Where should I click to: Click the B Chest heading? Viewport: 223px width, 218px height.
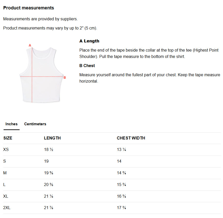(87, 66)
